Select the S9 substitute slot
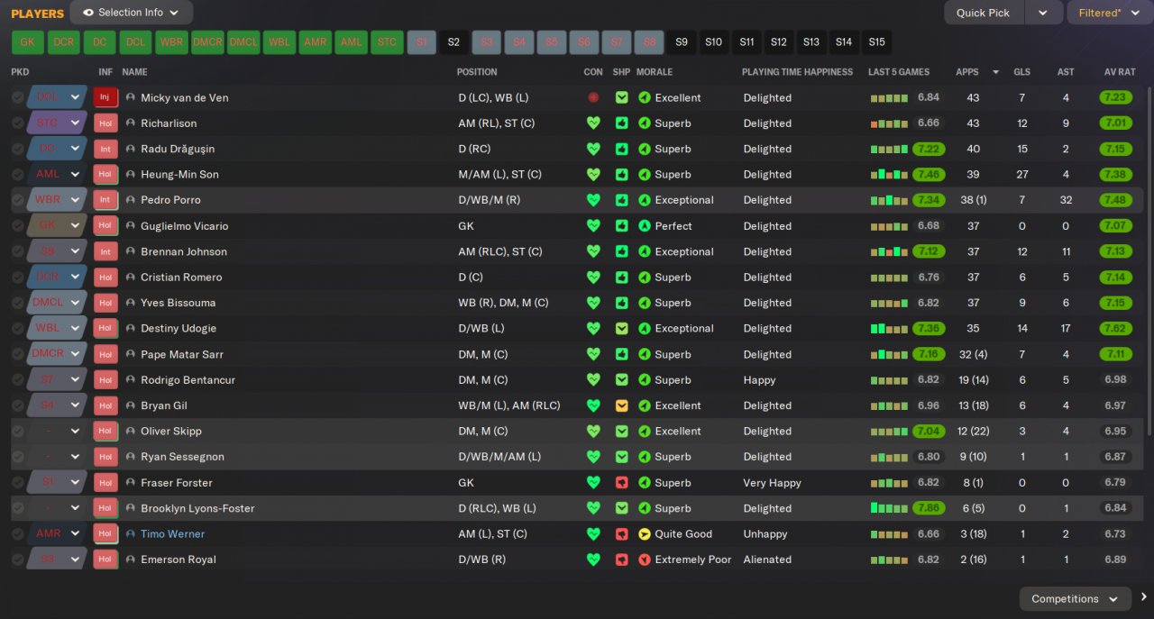1154x619 pixels. pyautogui.click(x=682, y=42)
